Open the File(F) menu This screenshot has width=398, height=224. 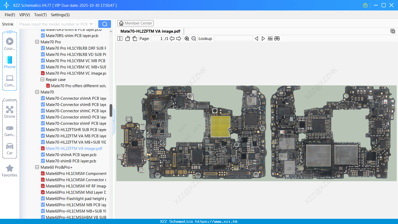tap(10, 15)
